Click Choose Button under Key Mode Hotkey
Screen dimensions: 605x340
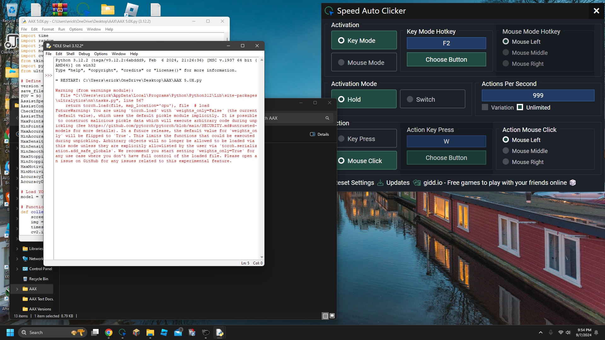446,59
